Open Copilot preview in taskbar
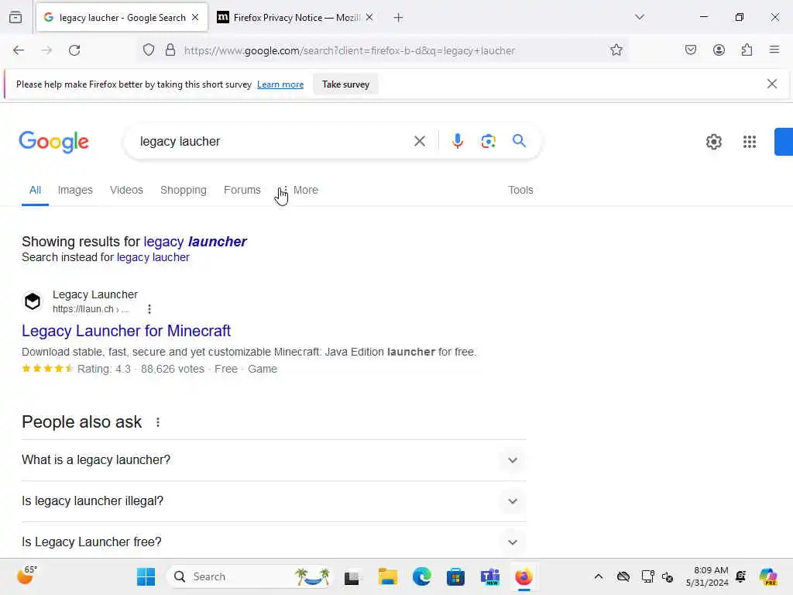 767,576
